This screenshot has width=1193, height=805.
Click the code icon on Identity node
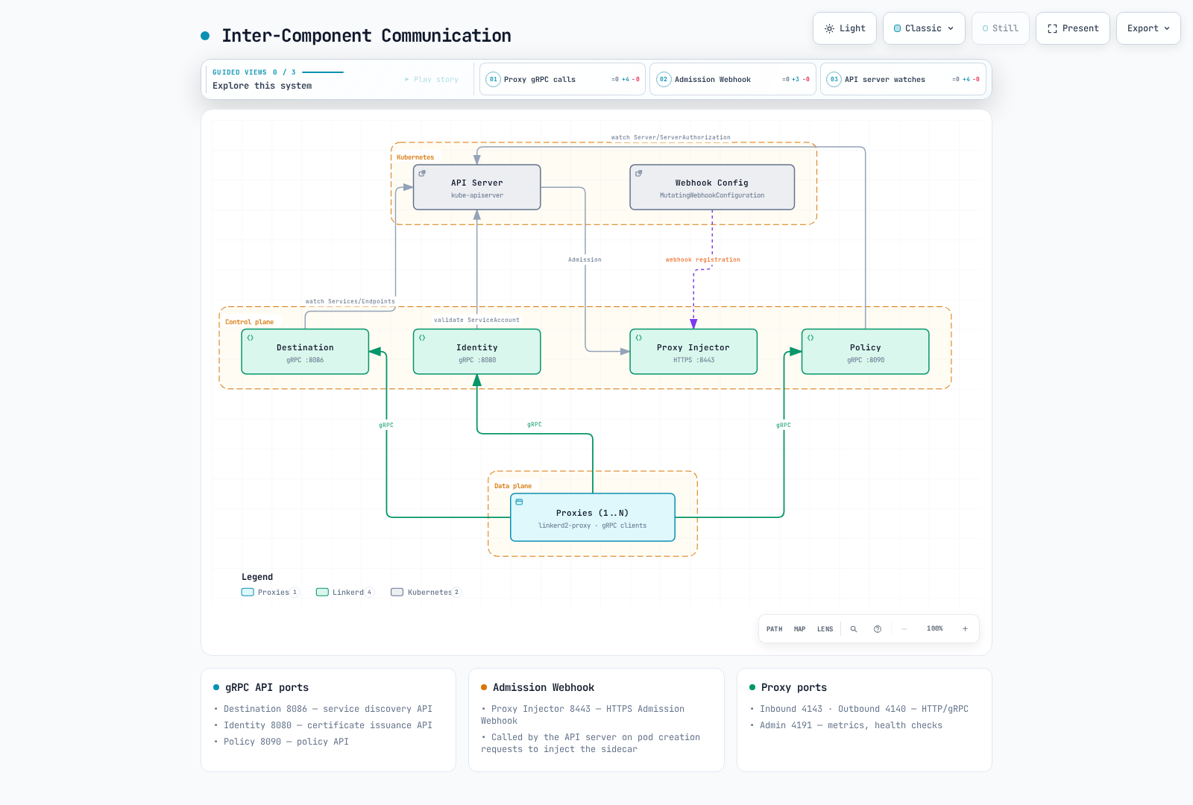pos(422,338)
